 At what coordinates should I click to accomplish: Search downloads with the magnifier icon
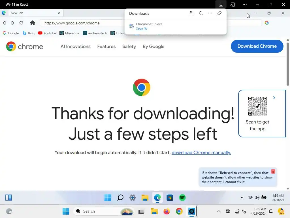click(201, 13)
